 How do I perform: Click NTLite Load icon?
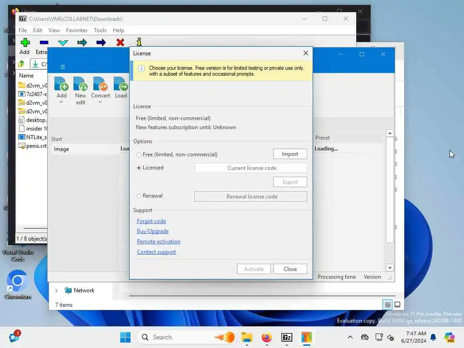pos(121,84)
